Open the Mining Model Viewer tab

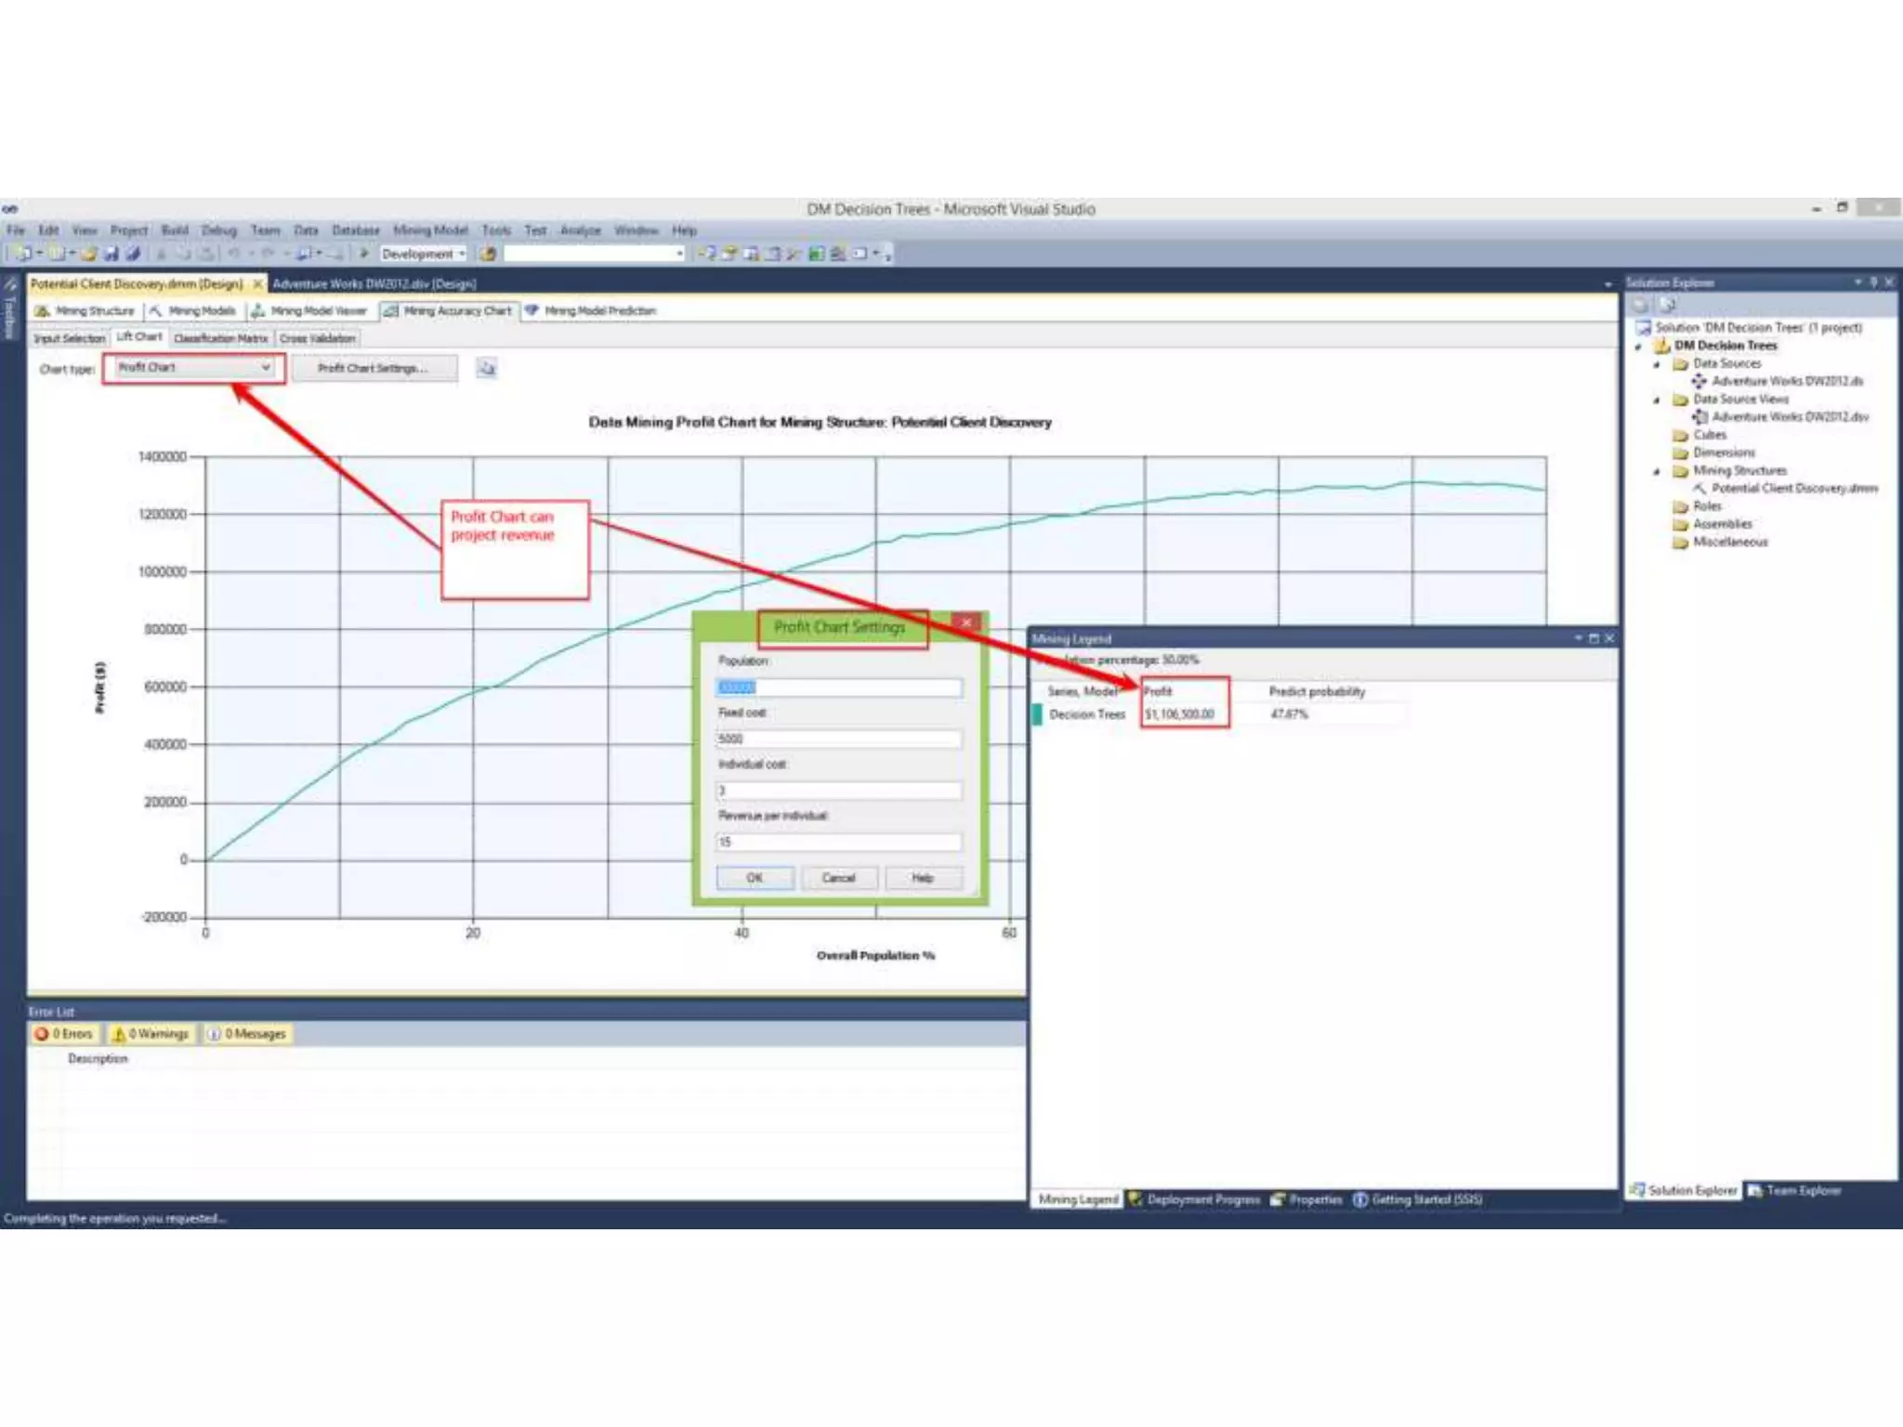click(x=309, y=310)
